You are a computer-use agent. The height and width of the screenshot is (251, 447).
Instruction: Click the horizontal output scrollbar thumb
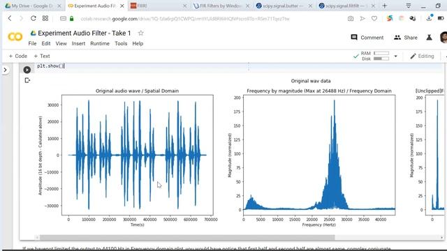click(187, 237)
